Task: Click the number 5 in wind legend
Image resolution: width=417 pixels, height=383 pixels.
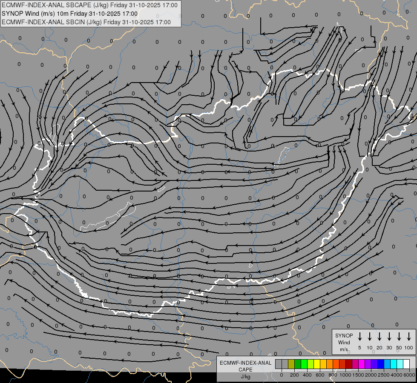Action: [x=359, y=348]
